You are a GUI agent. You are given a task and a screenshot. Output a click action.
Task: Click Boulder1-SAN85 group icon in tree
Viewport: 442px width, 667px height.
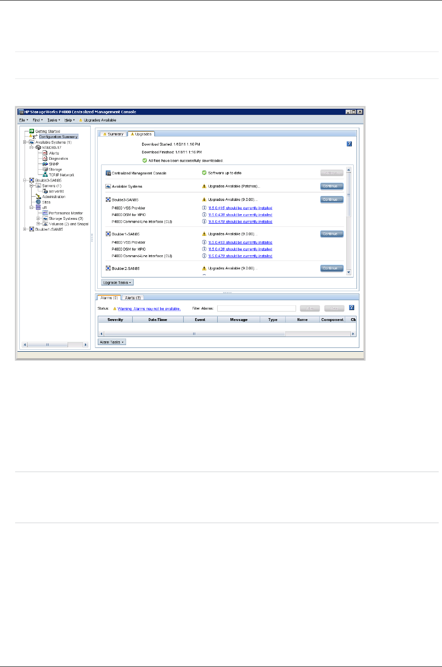coord(32,229)
